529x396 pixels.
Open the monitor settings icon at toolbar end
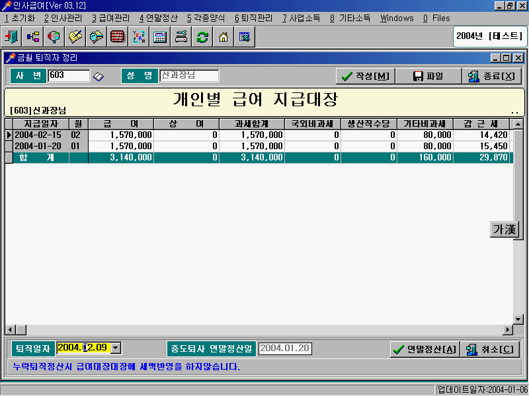(243, 36)
